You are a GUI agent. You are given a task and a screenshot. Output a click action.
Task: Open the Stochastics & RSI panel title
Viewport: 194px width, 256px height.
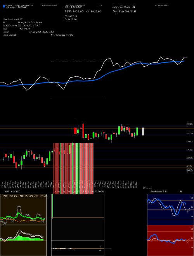pos(166,192)
